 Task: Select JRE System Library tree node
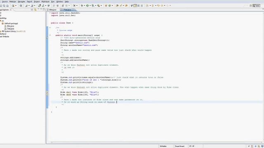click(14, 31)
